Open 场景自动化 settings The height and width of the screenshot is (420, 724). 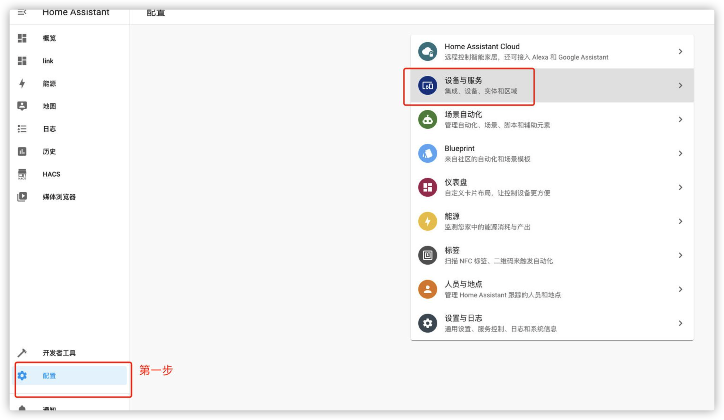[552, 119]
